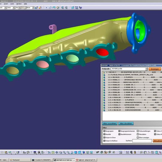Screen dimensions: 162x162
Task: Click the Zoom Out magnifier icon
Action: pos(68,152)
